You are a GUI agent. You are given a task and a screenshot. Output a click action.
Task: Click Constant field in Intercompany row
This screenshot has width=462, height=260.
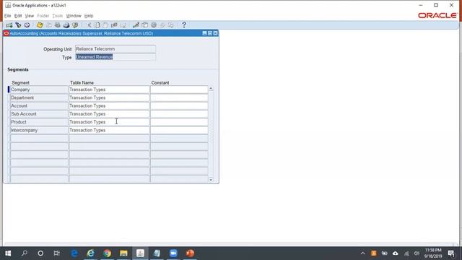pyautogui.click(x=179, y=130)
